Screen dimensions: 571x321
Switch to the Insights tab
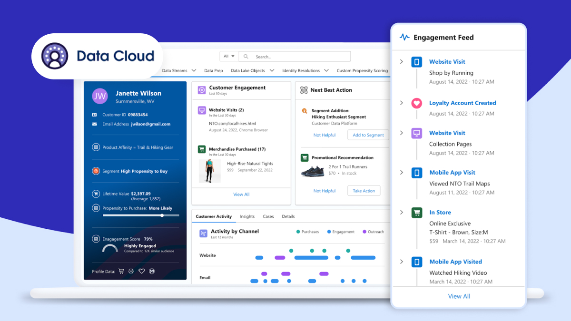[x=247, y=216]
